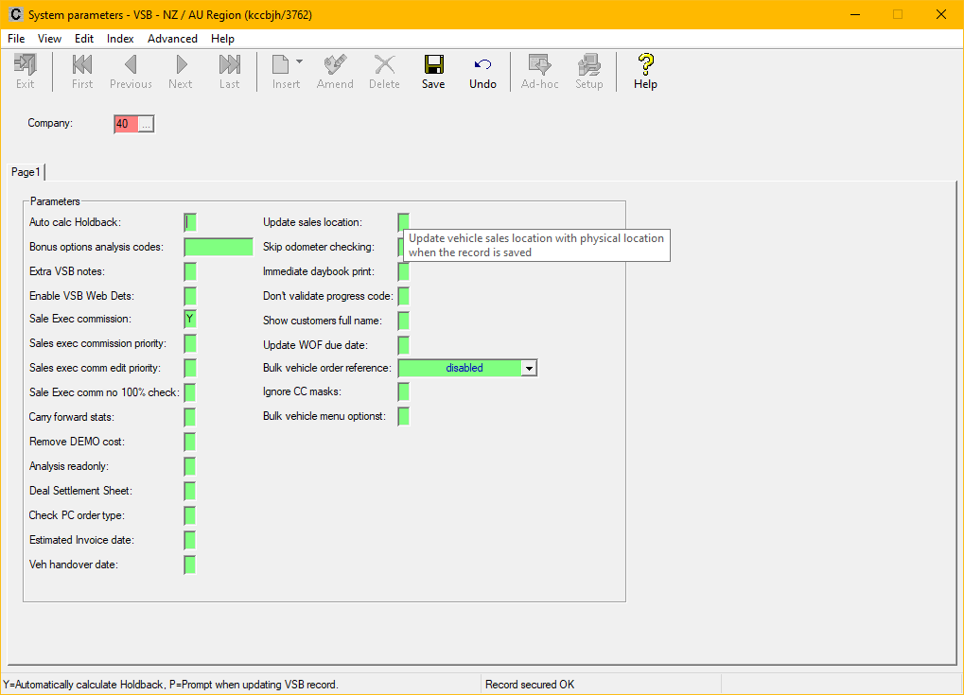
Task: Click the Insert toolbar icon
Action: pos(286,72)
